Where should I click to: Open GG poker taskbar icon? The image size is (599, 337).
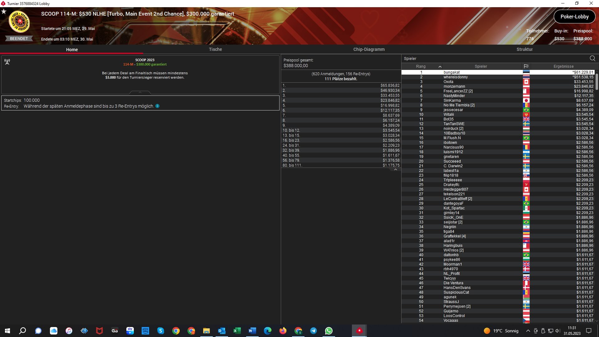coord(115,331)
